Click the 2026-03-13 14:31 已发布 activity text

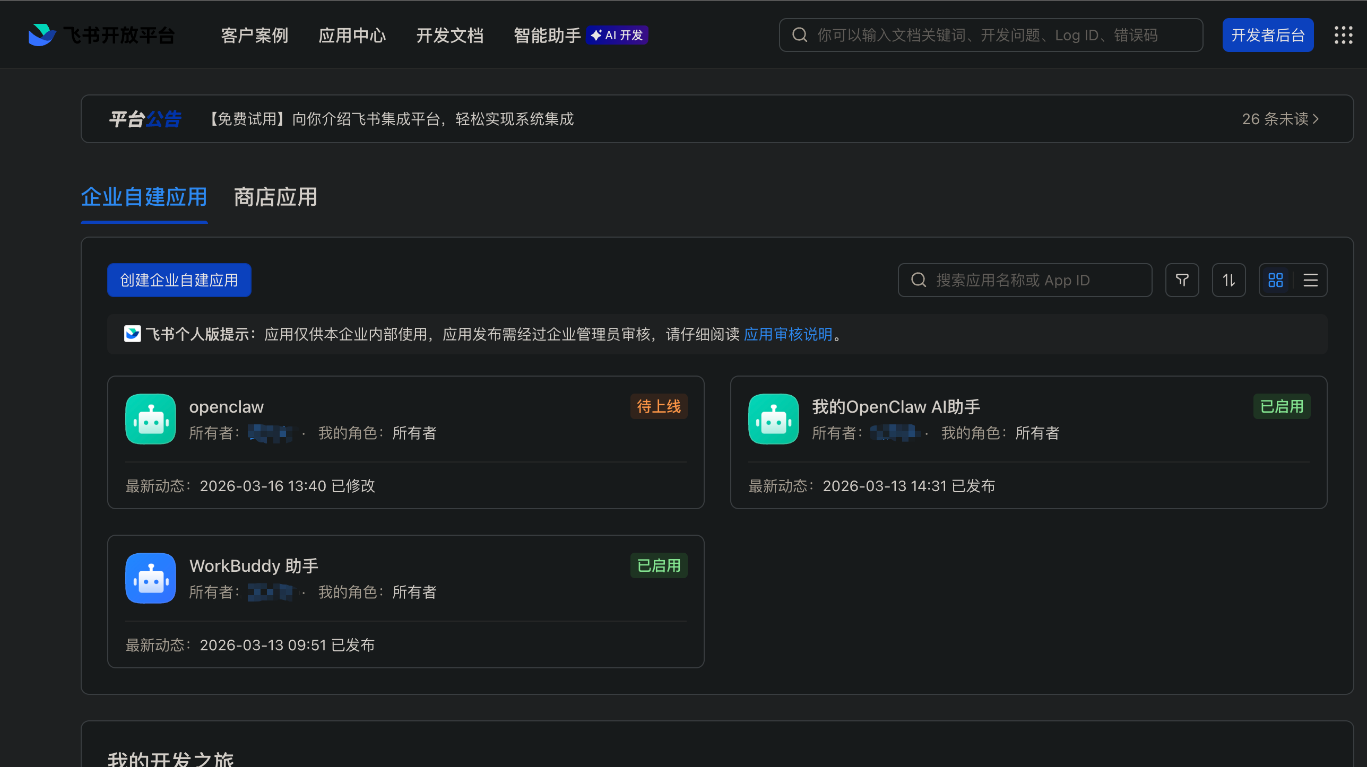pos(909,486)
